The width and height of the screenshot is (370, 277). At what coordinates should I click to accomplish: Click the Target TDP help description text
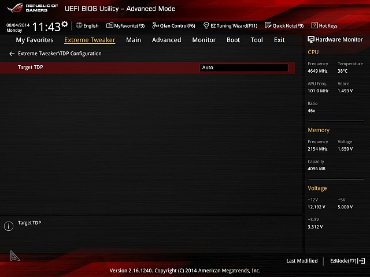[x=29, y=223]
